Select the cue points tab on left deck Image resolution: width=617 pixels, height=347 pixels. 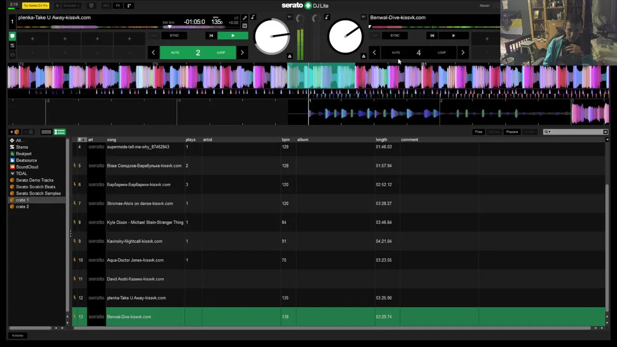click(13, 36)
